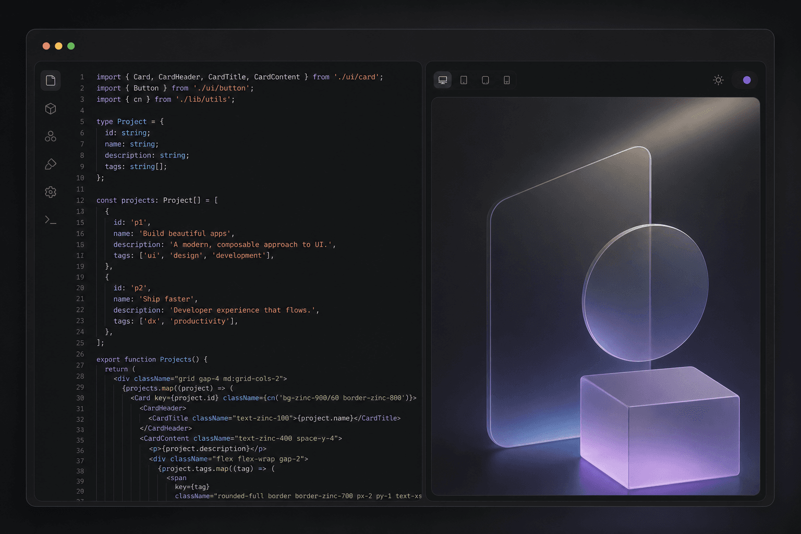Click line number 1 in the gutter

(x=82, y=77)
